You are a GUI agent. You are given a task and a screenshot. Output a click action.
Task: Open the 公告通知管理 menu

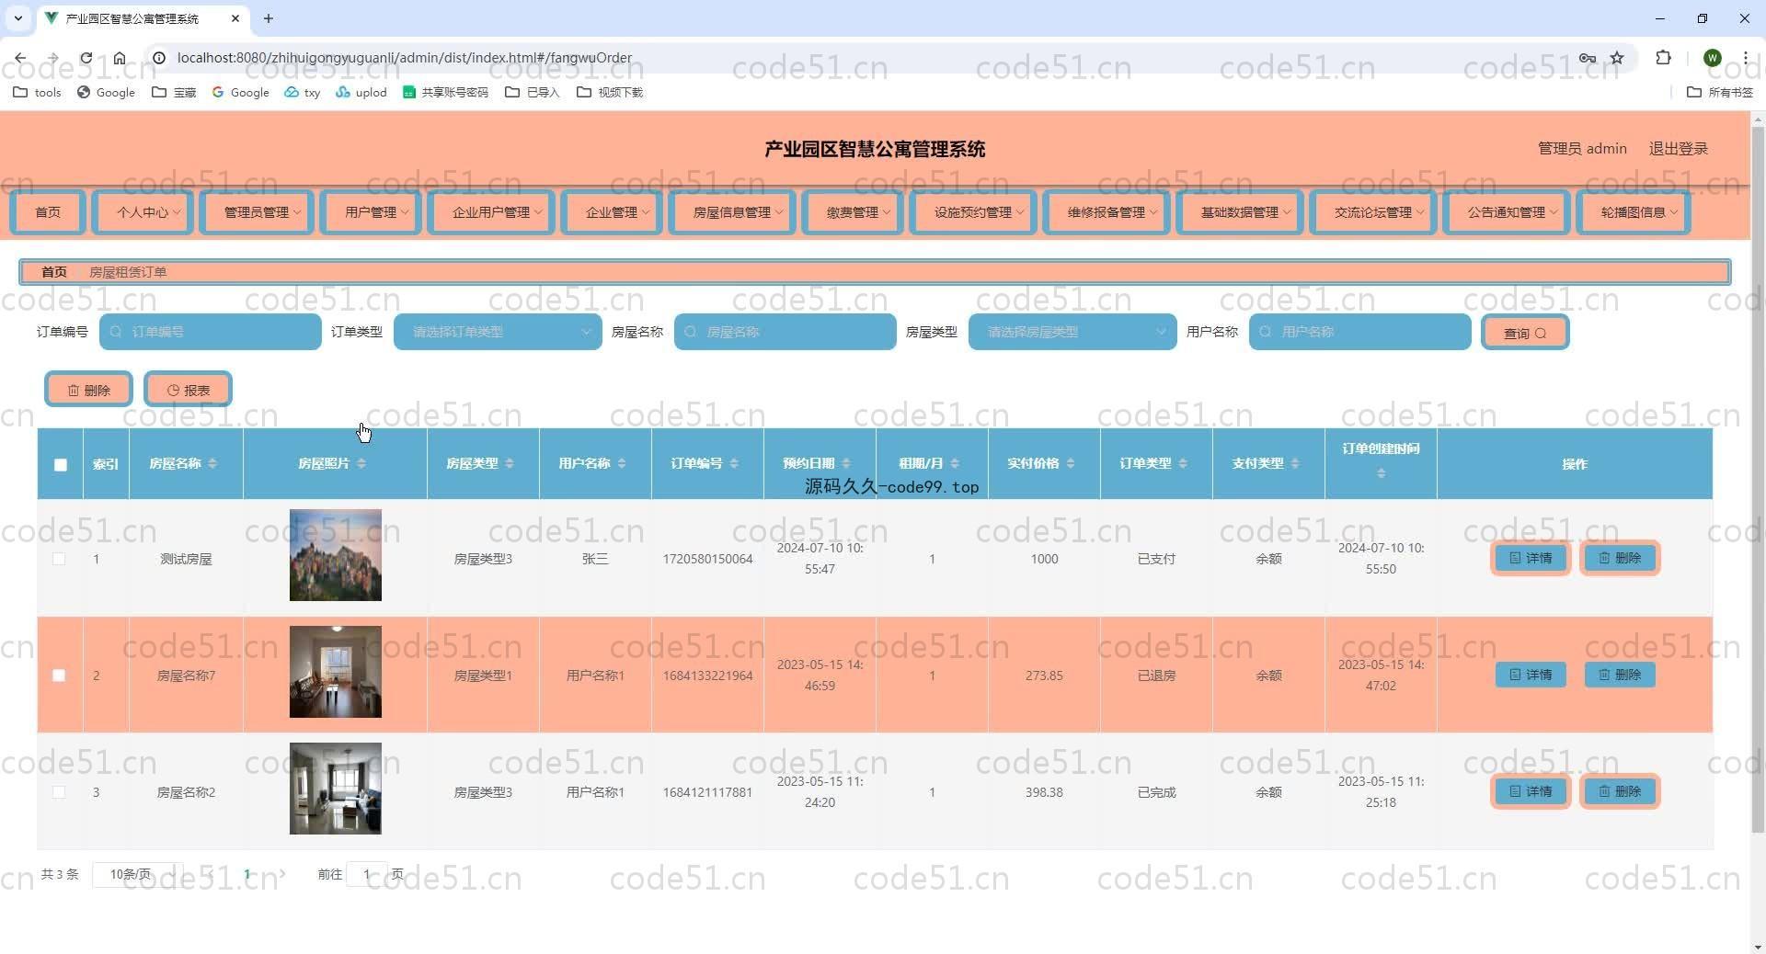(1507, 212)
